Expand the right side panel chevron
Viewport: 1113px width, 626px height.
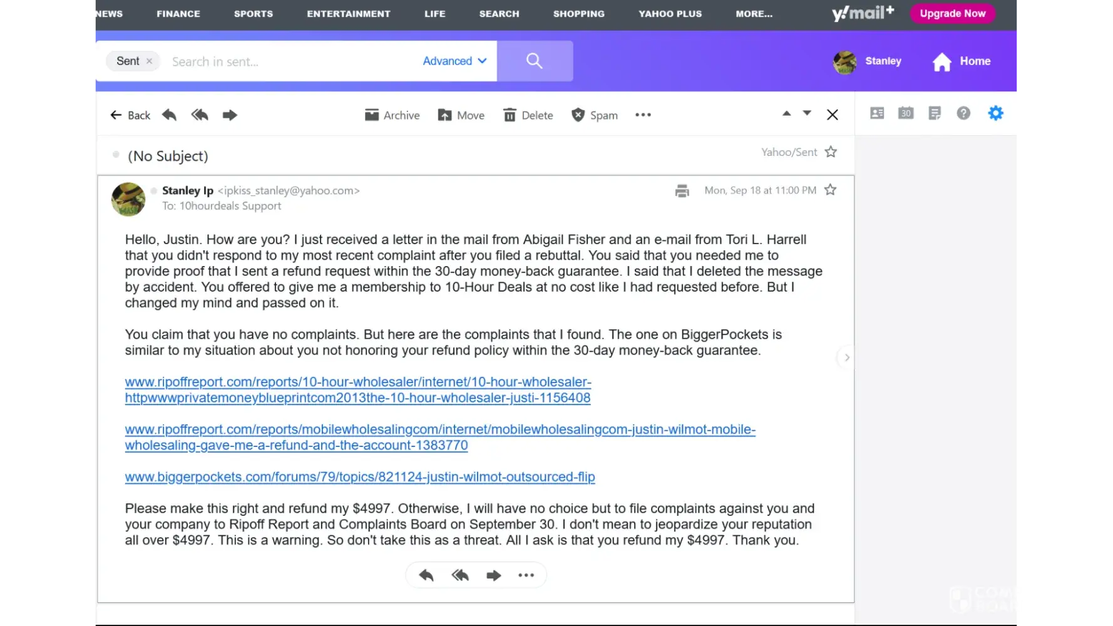[846, 357]
